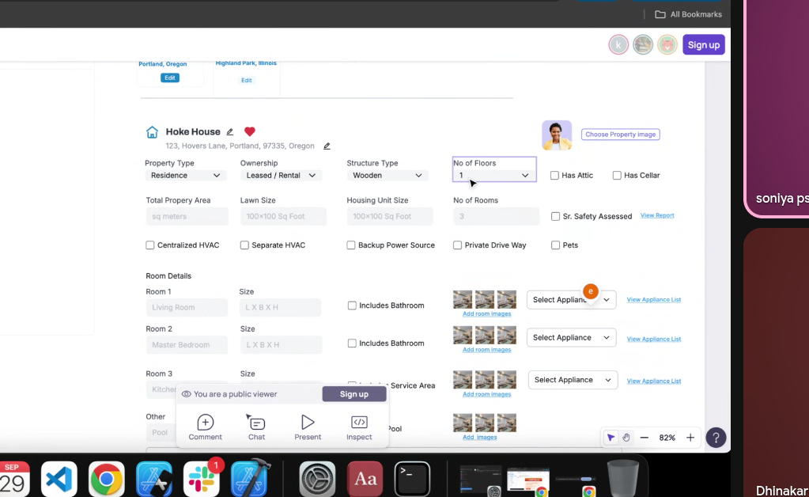Viewport: 809px width, 497px height.
Task: Expand the Structure Type dropdown
Action: [x=387, y=176]
